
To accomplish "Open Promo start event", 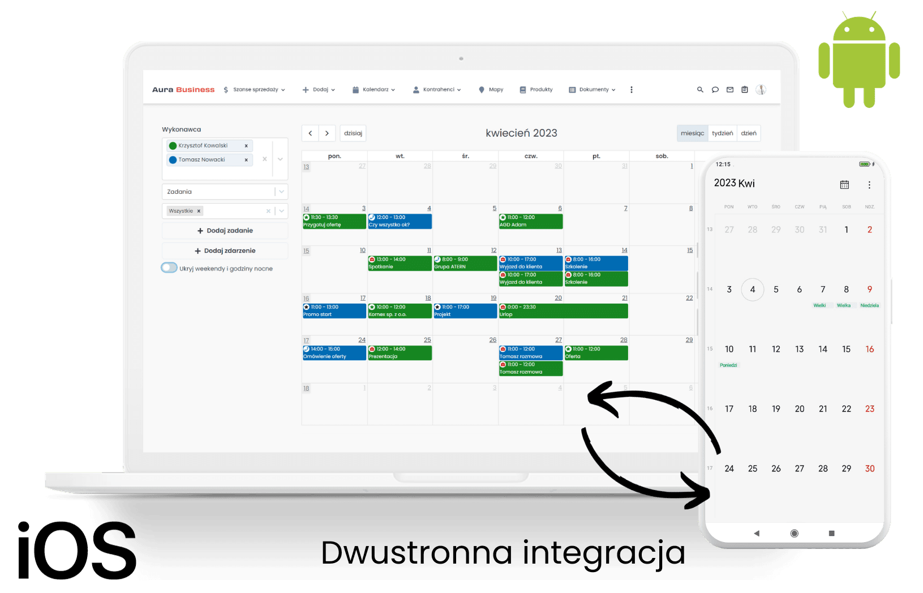I will (334, 311).
